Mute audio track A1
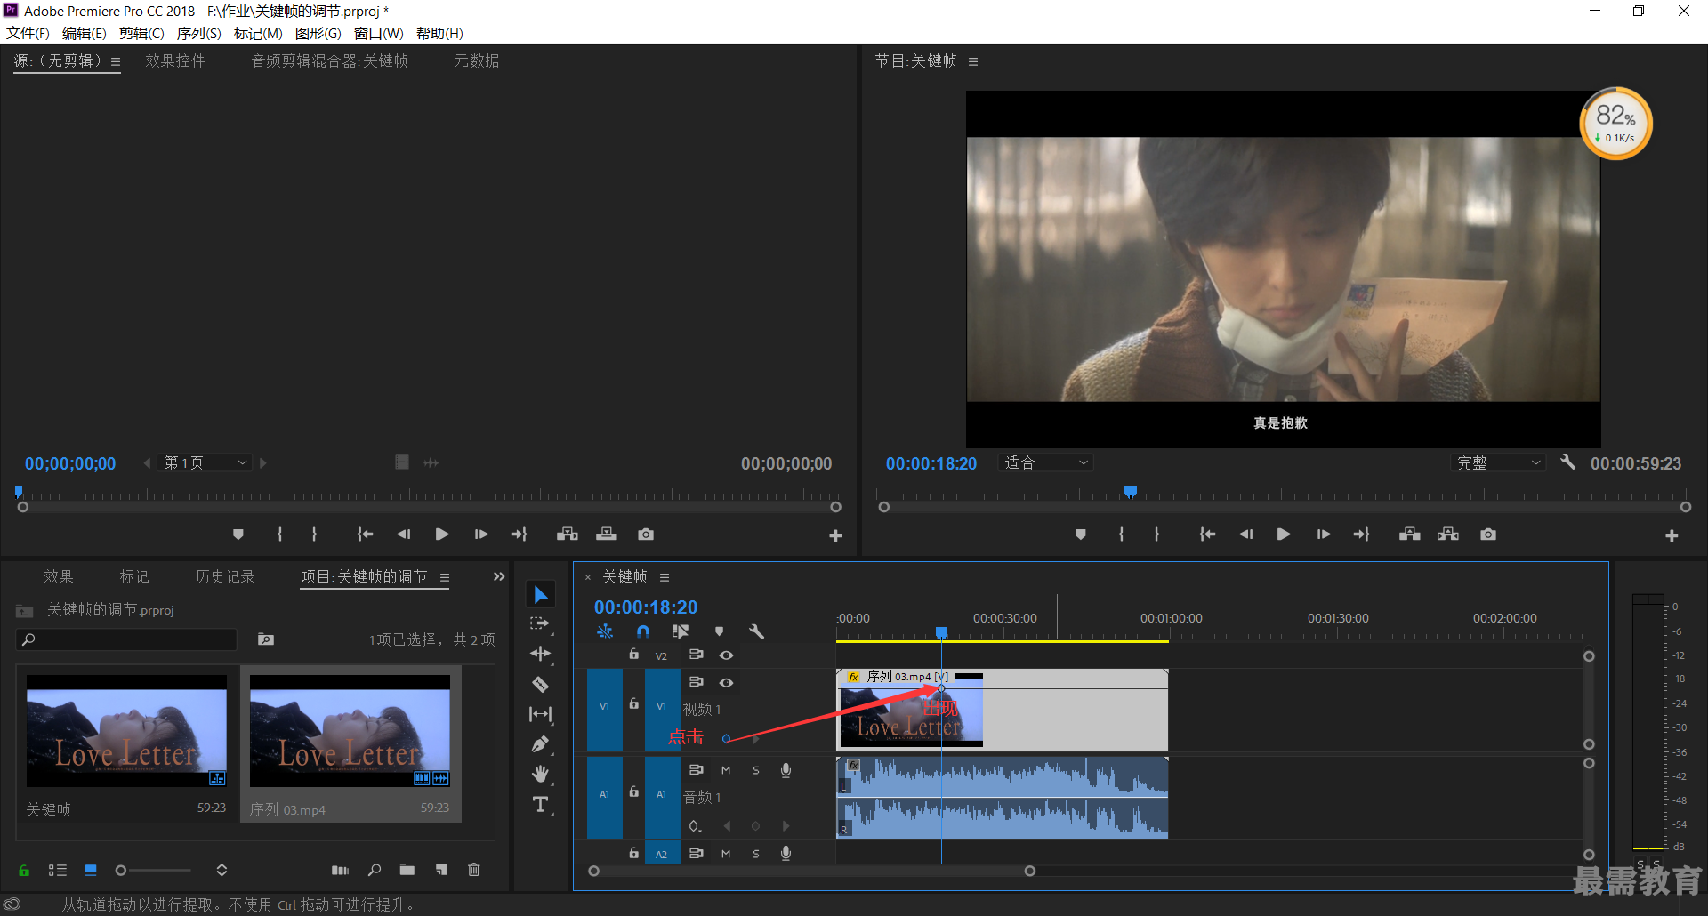The image size is (1708, 916). (726, 770)
